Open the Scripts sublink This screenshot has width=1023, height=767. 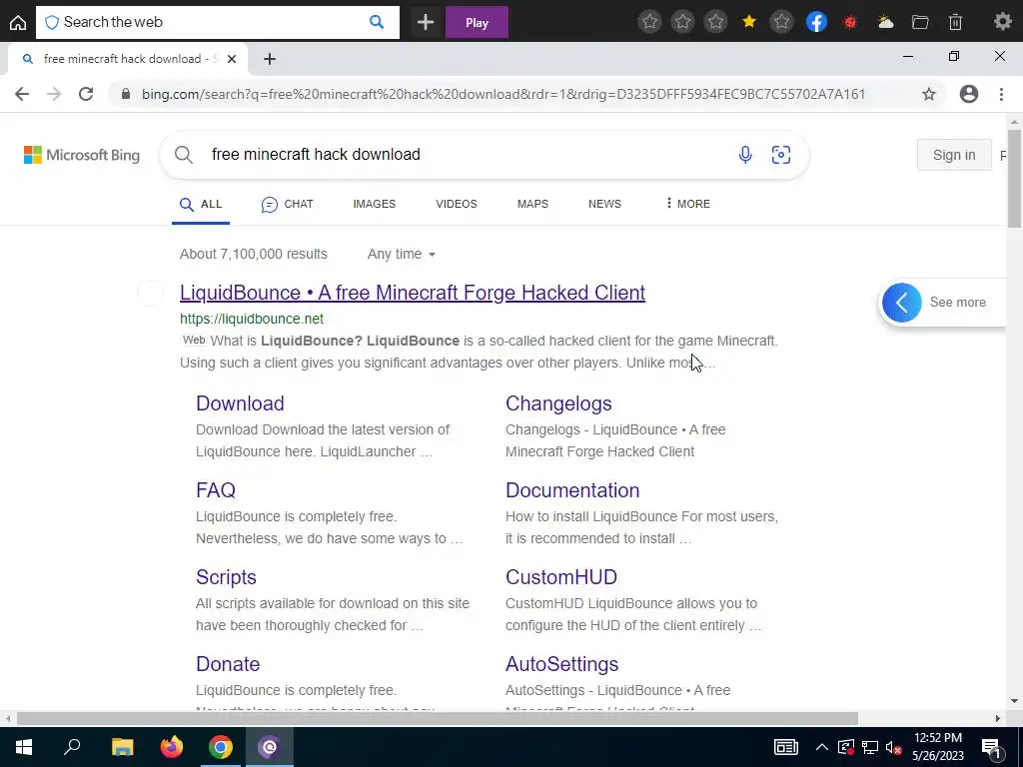pos(226,576)
